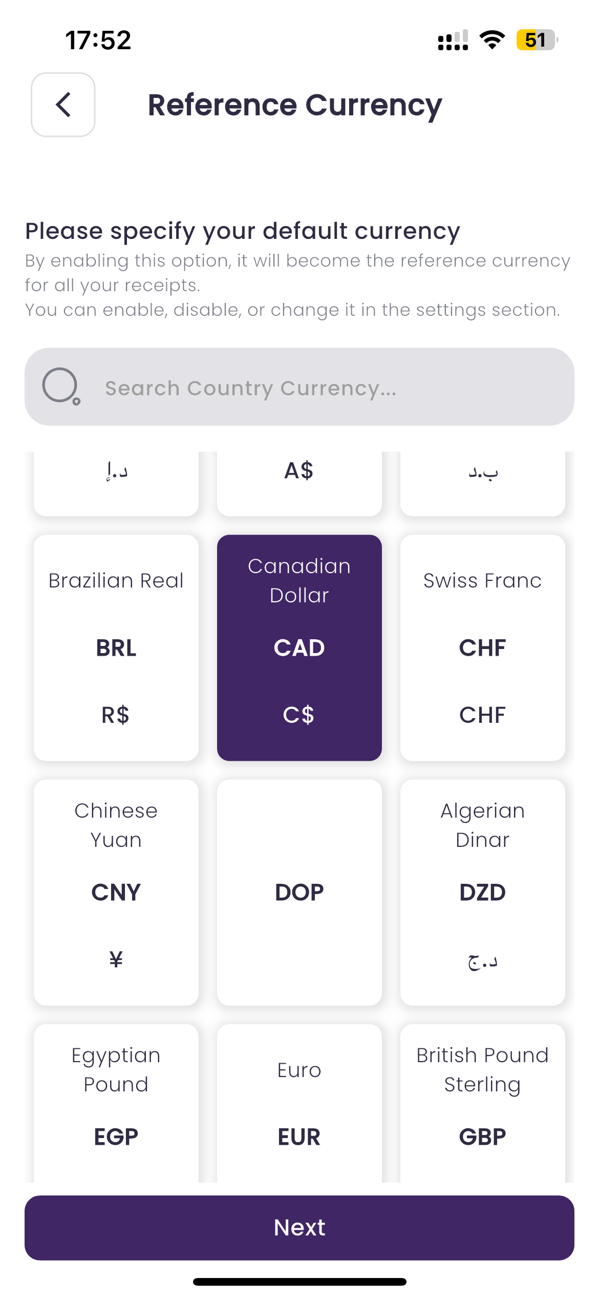Tap the search magnifier icon
This screenshot has height=1298, width=599.
tap(61, 386)
